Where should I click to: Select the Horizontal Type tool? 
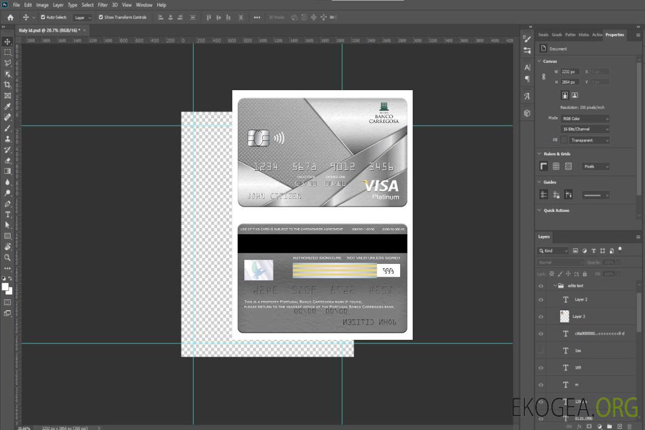point(7,214)
